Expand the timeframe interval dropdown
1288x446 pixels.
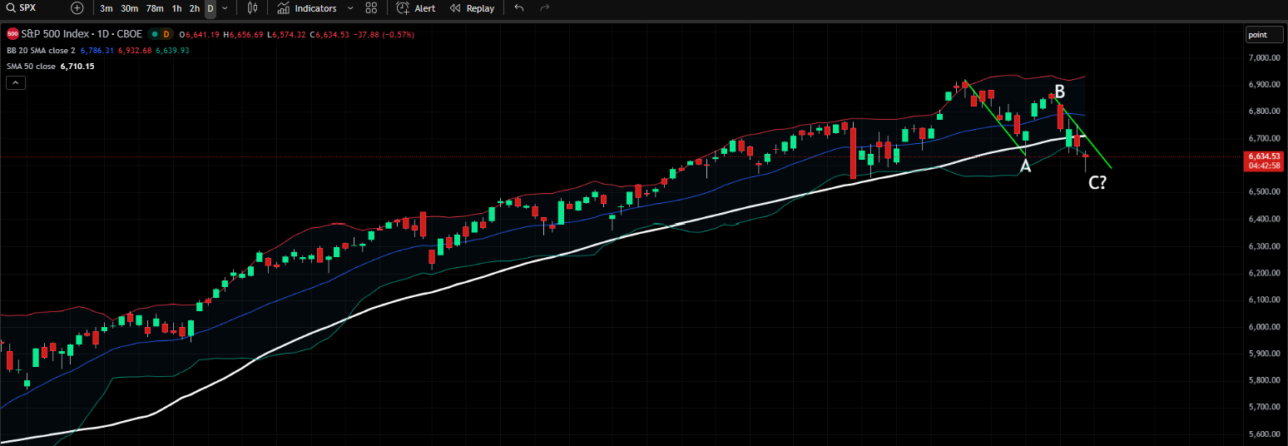coord(225,8)
